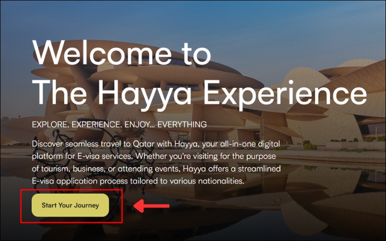Click the "platform for E-visa services" text

(x=83, y=156)
